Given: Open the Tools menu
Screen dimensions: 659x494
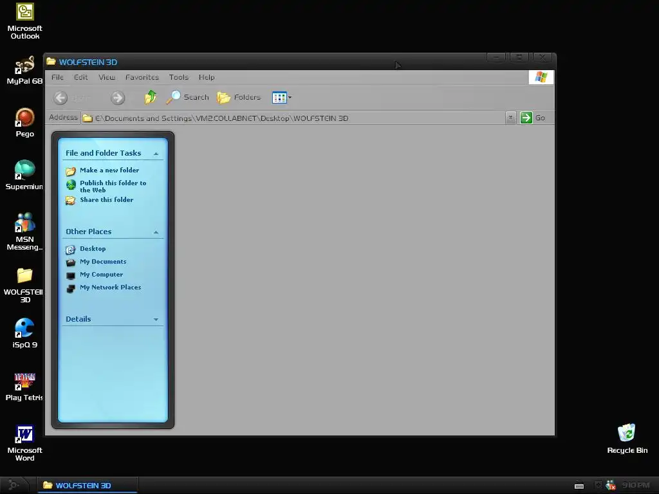Looking at the screenshot, I should click(x=179, y=77).
